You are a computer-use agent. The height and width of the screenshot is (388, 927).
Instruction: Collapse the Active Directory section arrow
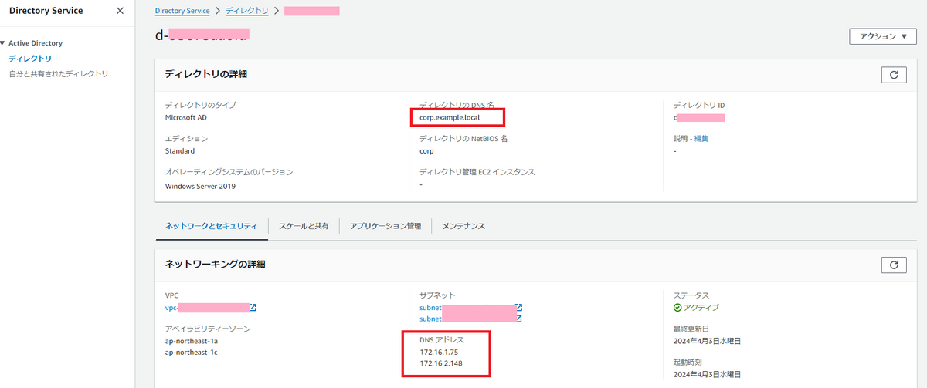(x=3, y=43)
